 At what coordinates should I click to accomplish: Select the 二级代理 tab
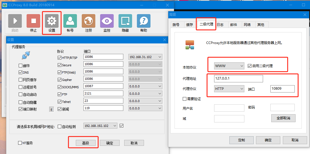(x=206, y=24)
